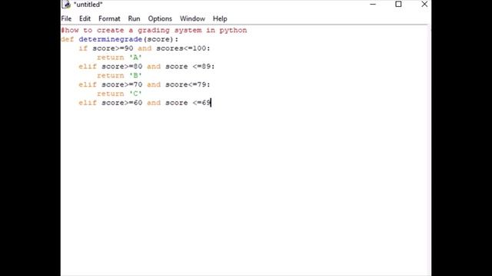Open the Edit menu
This screenshot has height=276, width=492.
[85, 18]
